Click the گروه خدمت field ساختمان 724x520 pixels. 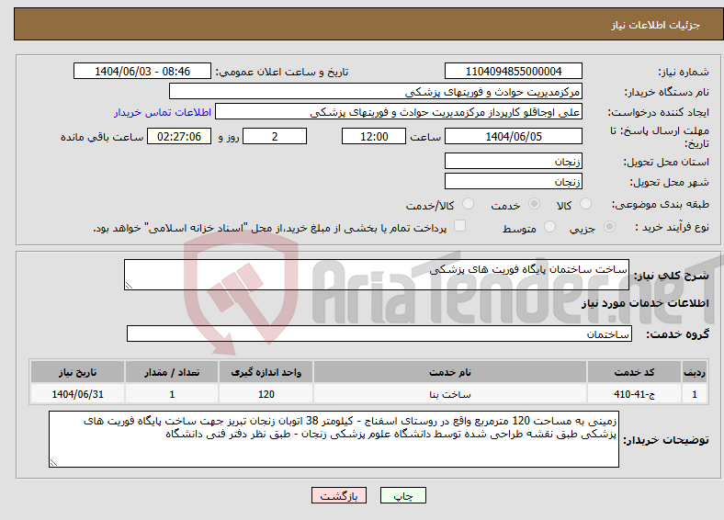379,333
